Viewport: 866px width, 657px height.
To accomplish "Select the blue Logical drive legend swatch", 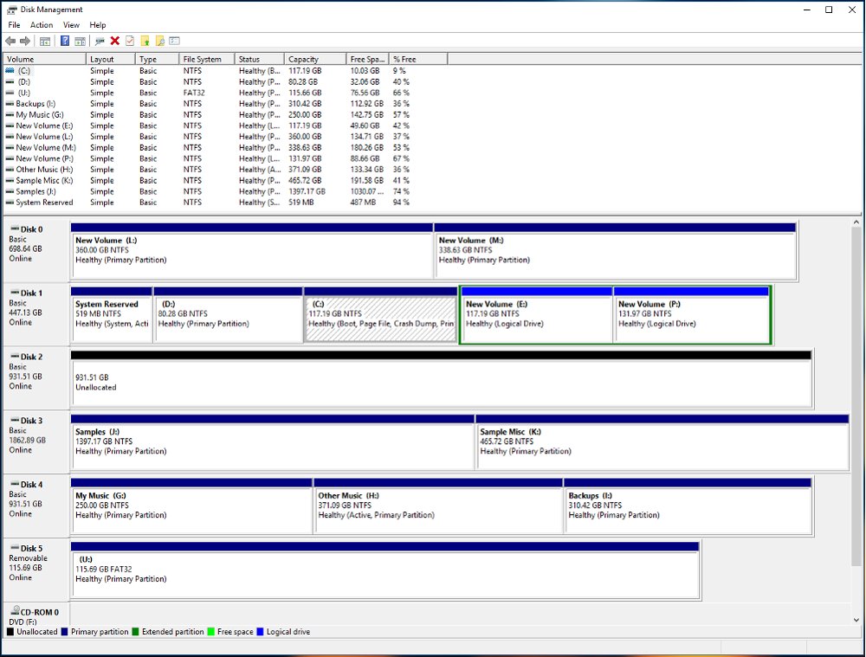I will click(260, 632).
